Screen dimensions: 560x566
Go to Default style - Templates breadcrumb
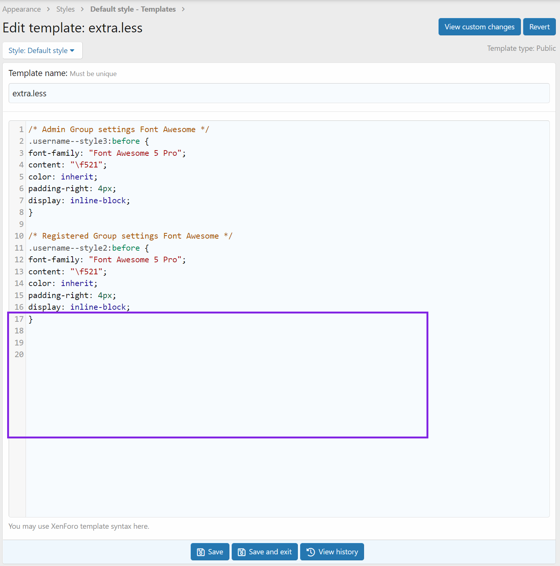(133, 9)
